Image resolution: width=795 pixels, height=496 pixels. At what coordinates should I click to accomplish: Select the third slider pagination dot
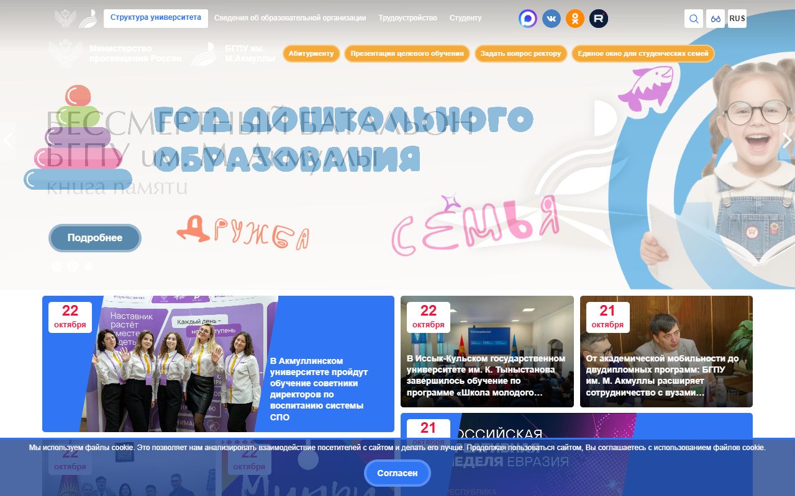[x=89, y=267]
